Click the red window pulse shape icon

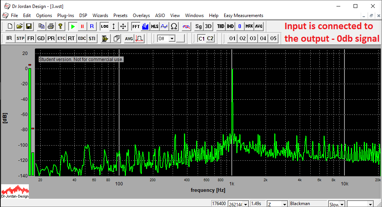[139, 38]
